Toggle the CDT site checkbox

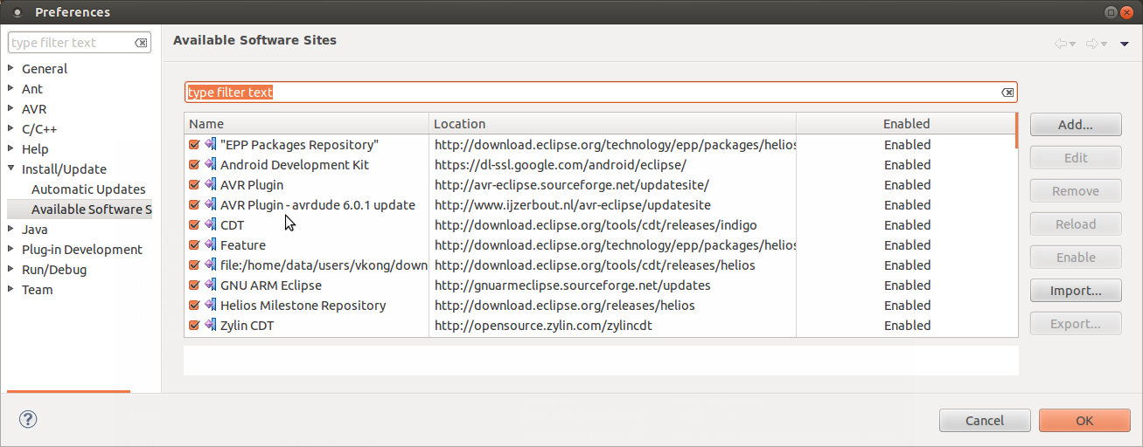tap(194, 225)
